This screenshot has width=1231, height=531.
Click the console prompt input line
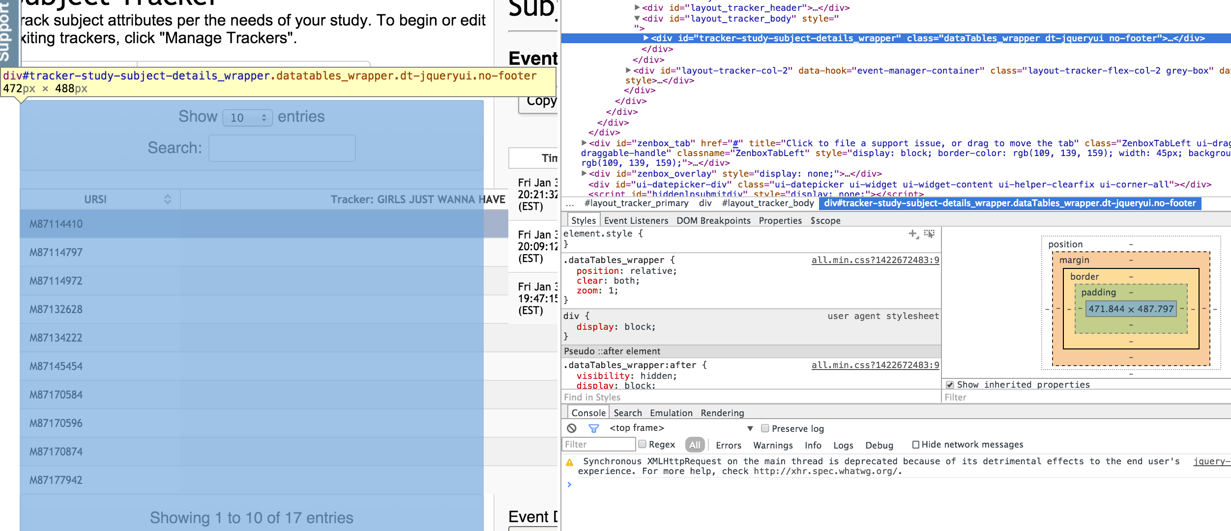click(900, 485)
